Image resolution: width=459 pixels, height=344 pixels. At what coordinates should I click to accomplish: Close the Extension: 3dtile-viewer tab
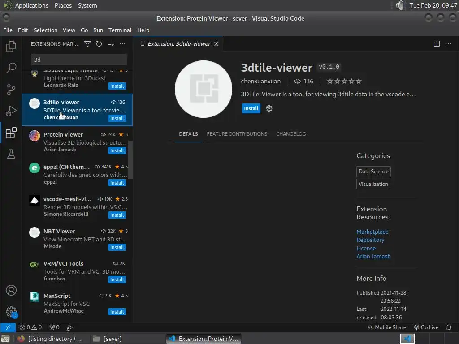pos(217,44)
